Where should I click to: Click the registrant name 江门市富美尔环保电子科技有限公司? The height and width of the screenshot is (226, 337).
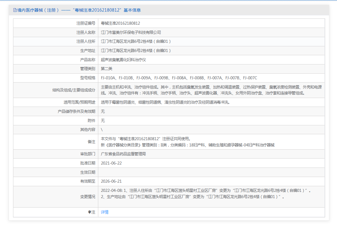tap(131, 32)
